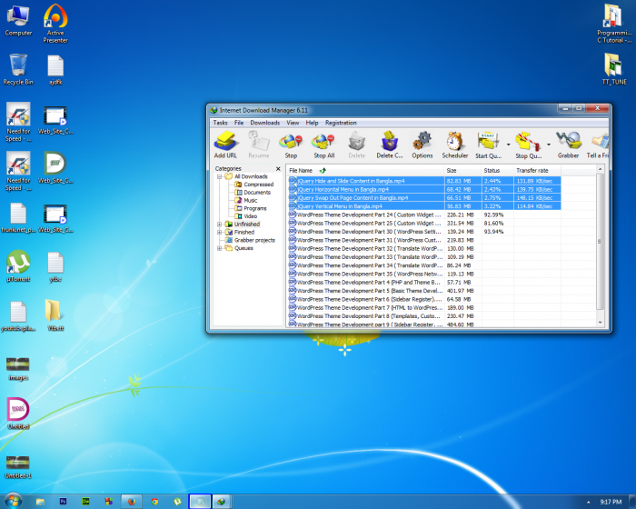This screenshot has height=509, width=636.
Task: Open the Registration menu
Action: click(341, 123)
